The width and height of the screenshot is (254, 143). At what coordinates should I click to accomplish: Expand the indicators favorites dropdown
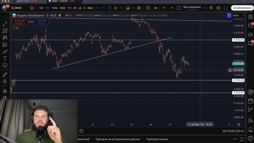[x=133, y=8]
